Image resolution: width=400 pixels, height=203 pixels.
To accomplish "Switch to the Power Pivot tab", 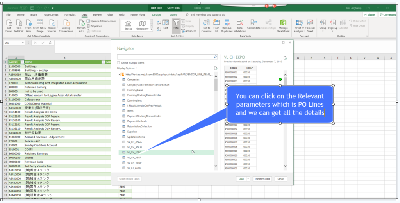I will (137, 15).
